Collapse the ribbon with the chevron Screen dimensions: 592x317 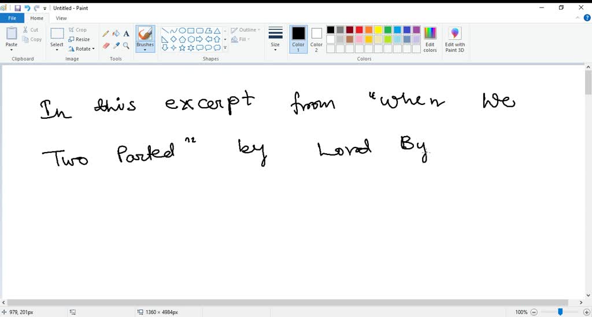pyautogui.click(x=578, y=18)
